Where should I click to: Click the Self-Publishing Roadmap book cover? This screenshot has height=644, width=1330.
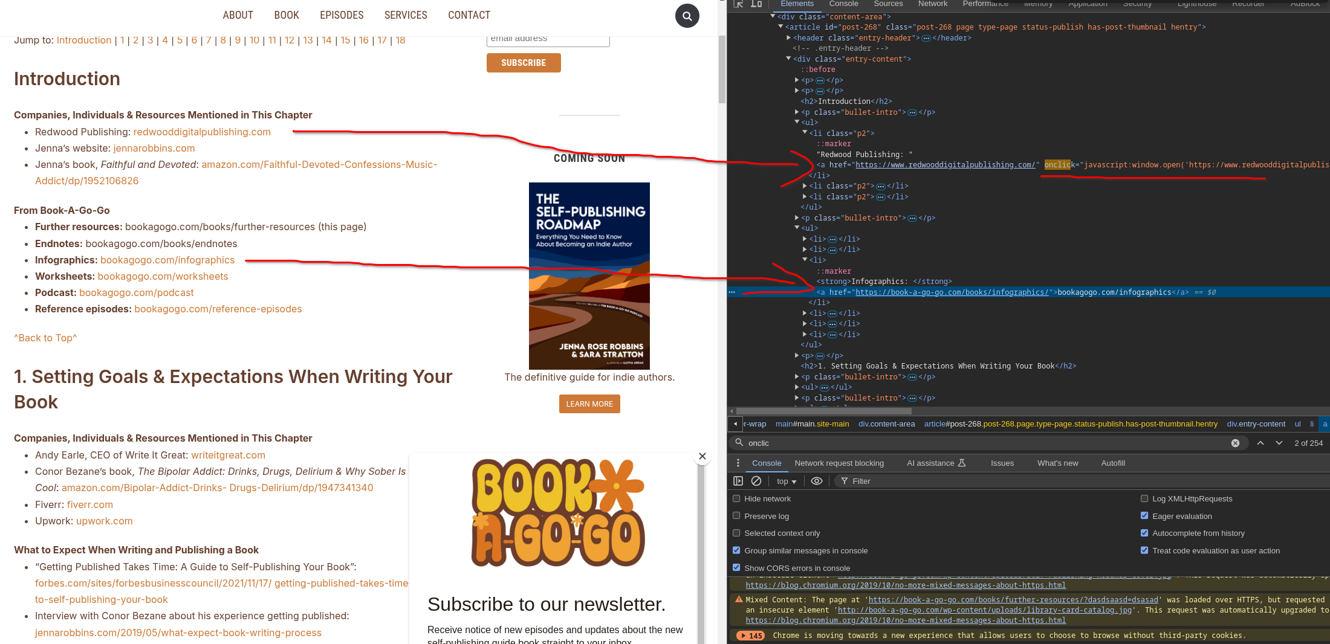(589, 275)
